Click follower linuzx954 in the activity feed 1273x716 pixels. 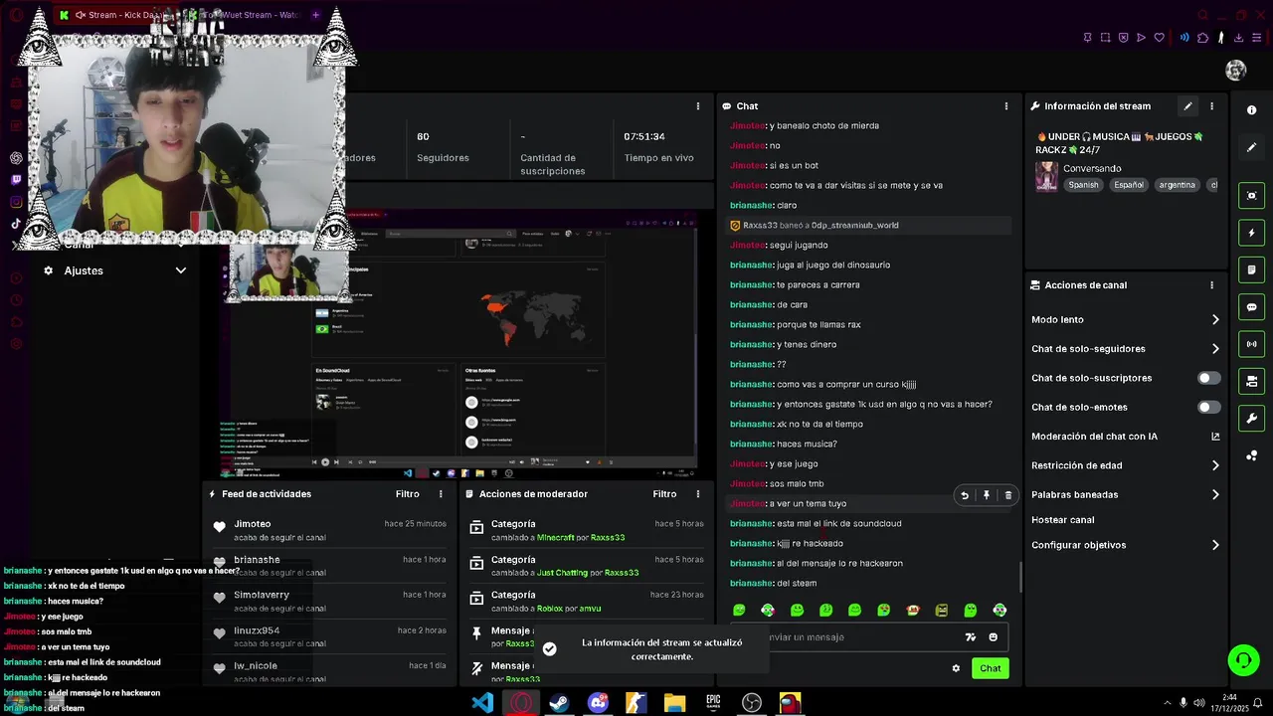[257, 630]
